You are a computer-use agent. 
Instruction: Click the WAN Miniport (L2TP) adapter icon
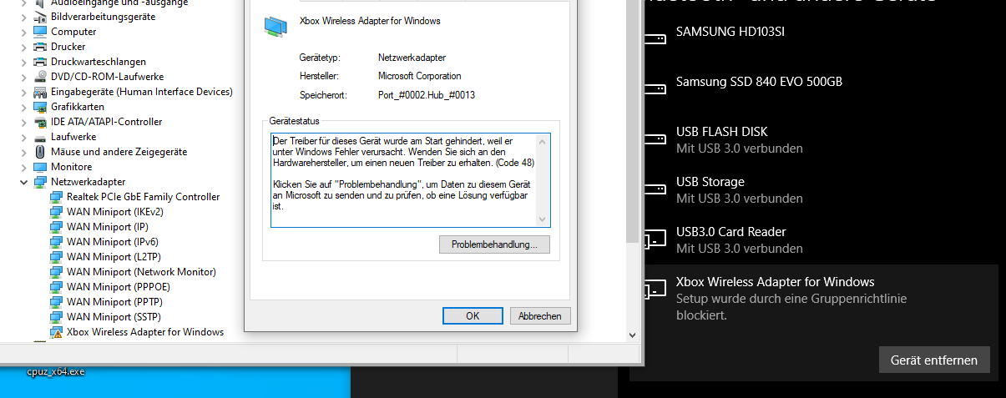[x=56, y=257]
